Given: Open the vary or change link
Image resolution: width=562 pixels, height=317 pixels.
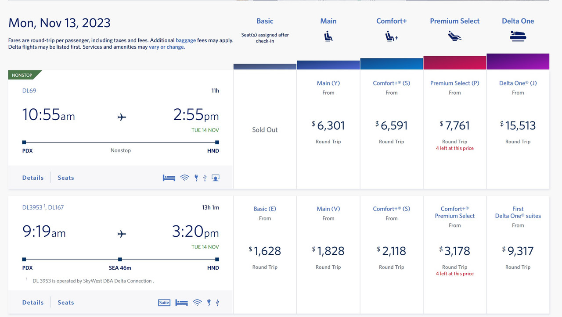Looking at the screenshot, I should click(x=166, y=47).
